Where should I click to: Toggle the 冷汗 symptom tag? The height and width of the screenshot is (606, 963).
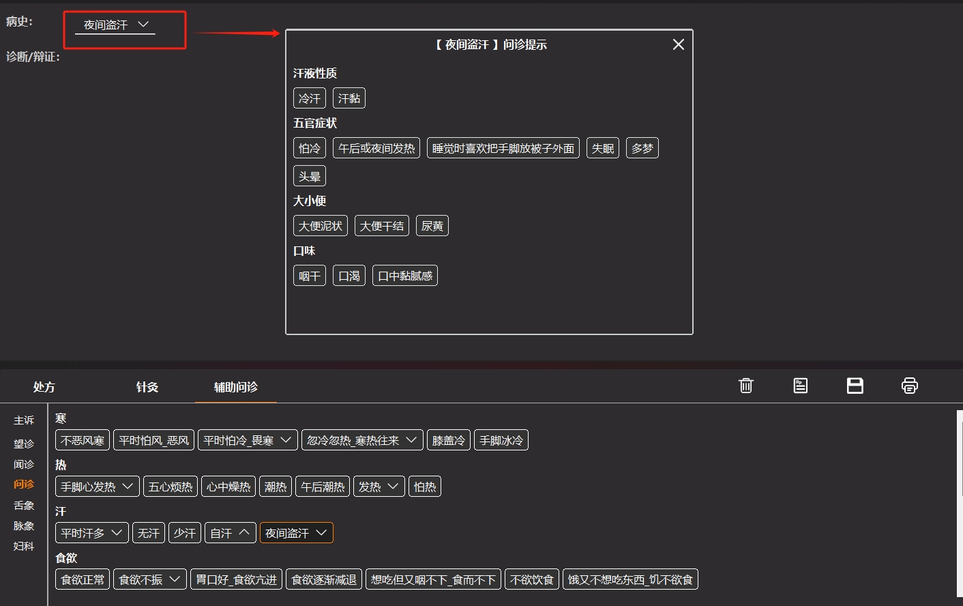(x=309, y=98)
